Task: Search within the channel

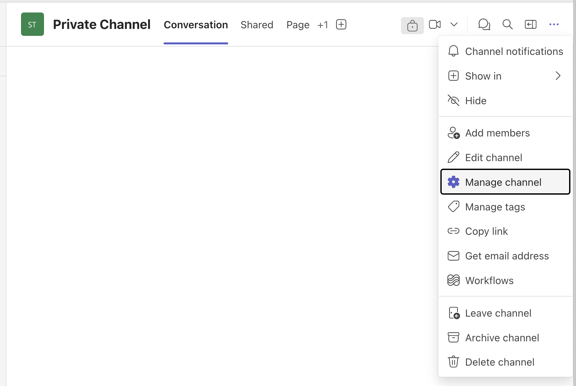Action: point(507,24)
